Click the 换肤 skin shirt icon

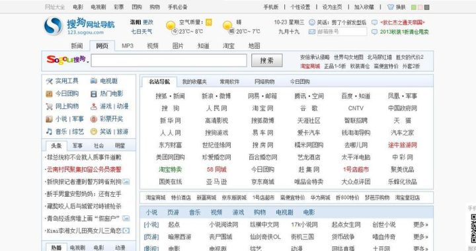tap(391, 7)
